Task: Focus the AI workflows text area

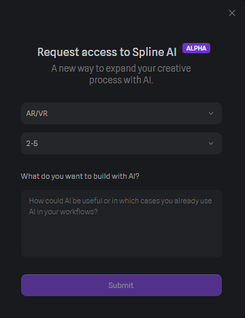Action: [121, 224]
